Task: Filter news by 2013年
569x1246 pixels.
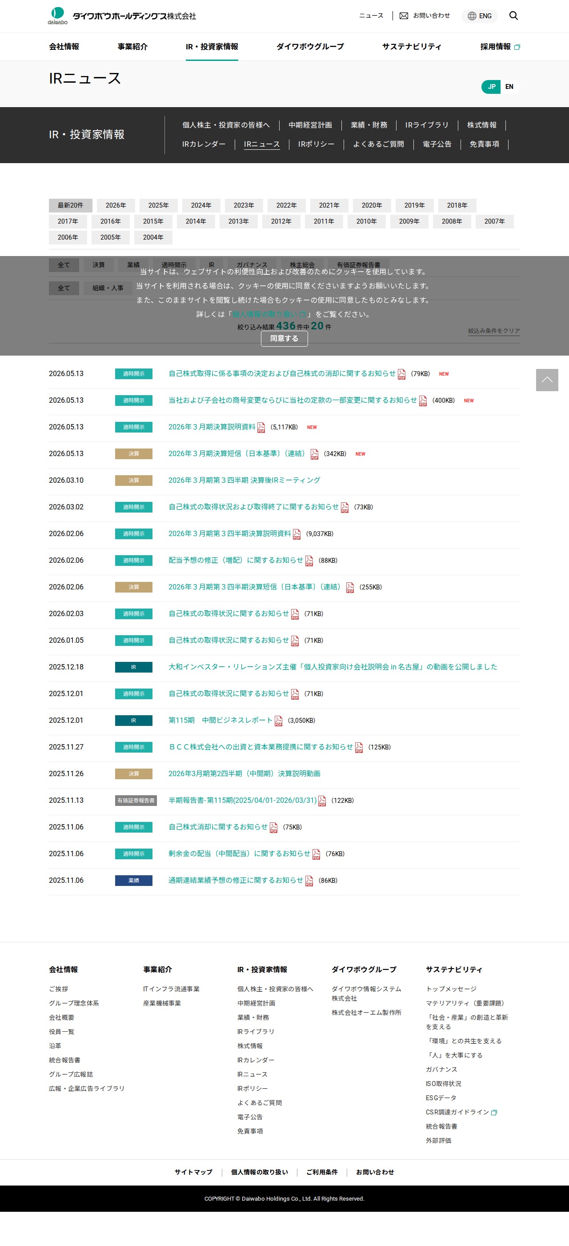Action: point(239,221)
